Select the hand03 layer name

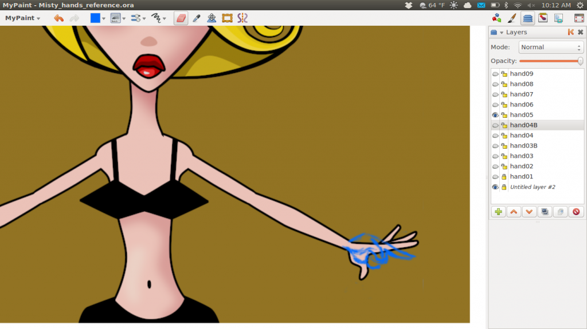tap(522, 156)
